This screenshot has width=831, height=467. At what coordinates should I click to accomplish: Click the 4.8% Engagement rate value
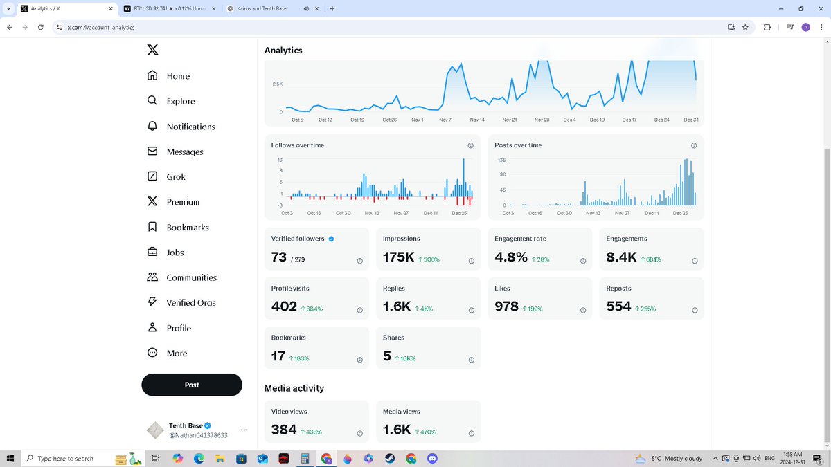click(x=511, y=257)
